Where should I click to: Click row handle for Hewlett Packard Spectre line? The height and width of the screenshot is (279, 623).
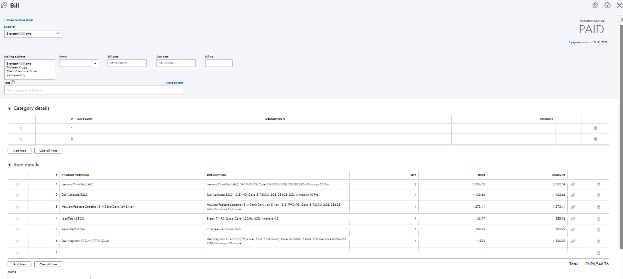[18, 207]
